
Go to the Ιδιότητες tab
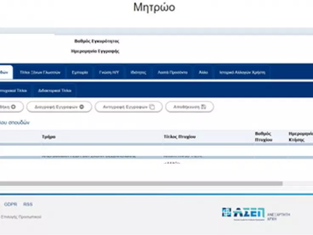pyautogui.click(x=138, y=72)
